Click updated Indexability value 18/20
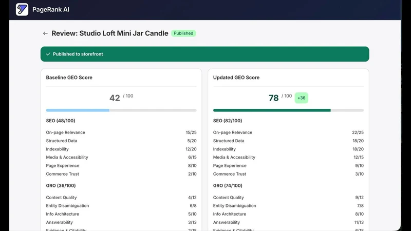The height and width of the screenshot is (231, 411). pos(358,149)
